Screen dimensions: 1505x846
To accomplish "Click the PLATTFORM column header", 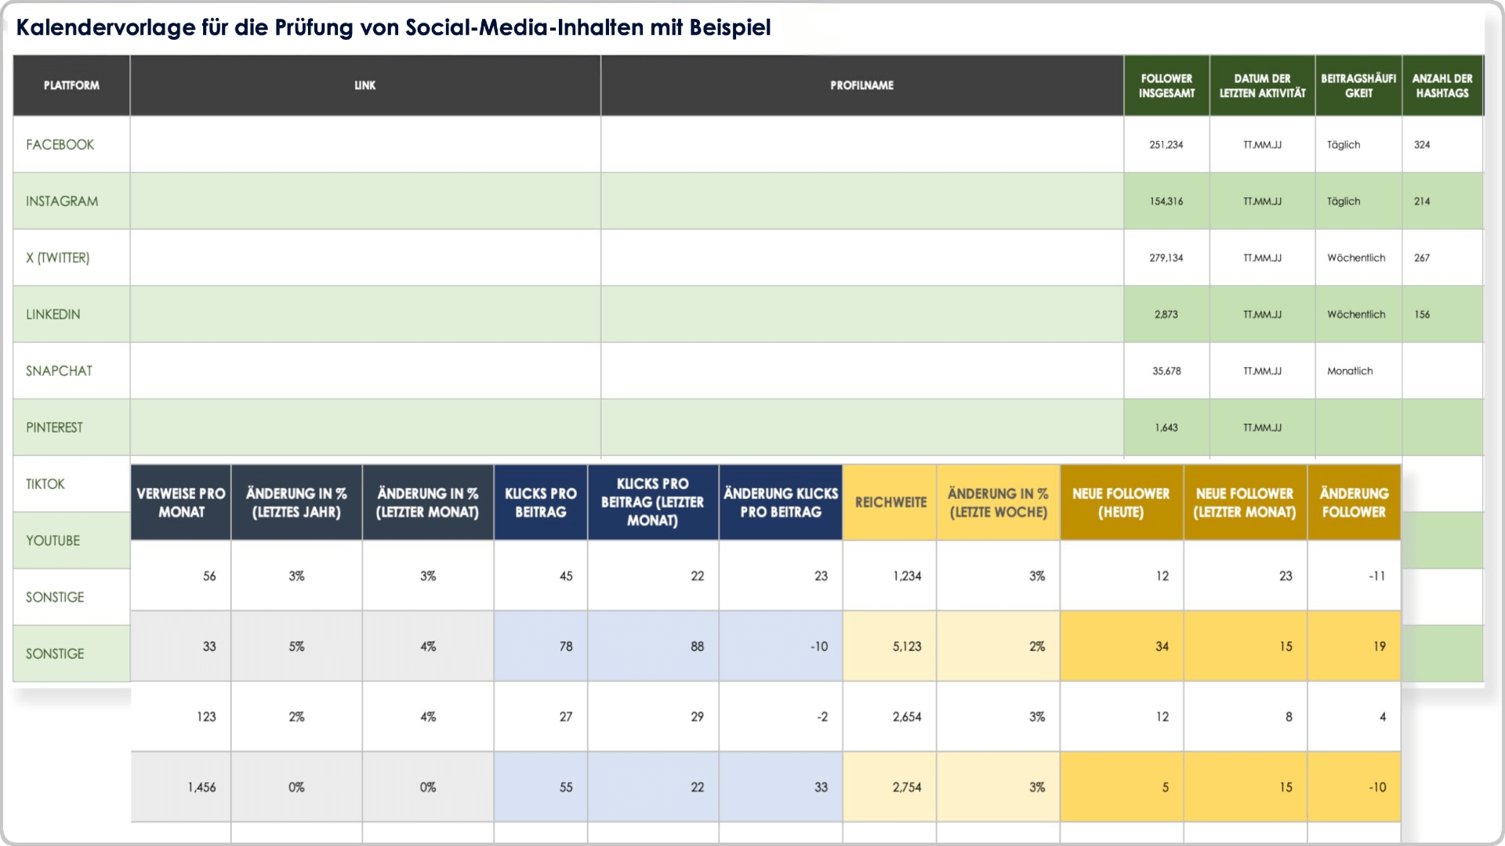I will click(71, 85).
